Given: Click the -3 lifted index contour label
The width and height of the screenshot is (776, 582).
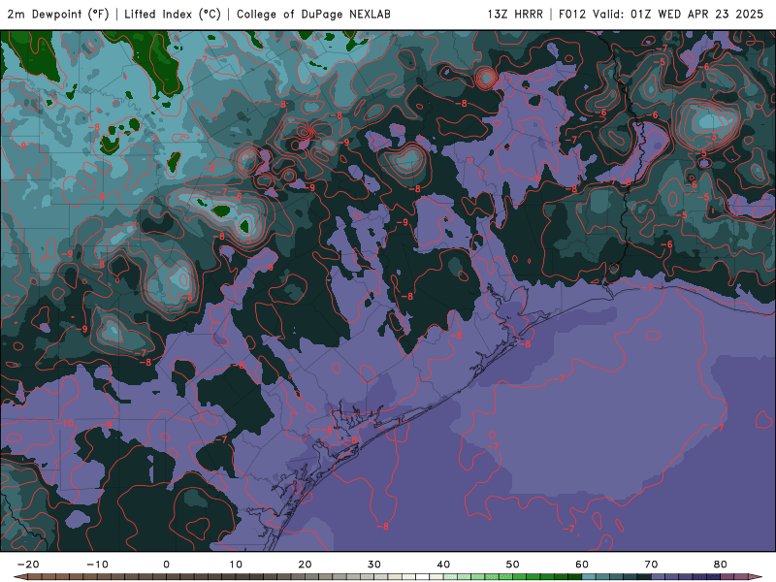Looking at the screenshot, I should [713, 137].
